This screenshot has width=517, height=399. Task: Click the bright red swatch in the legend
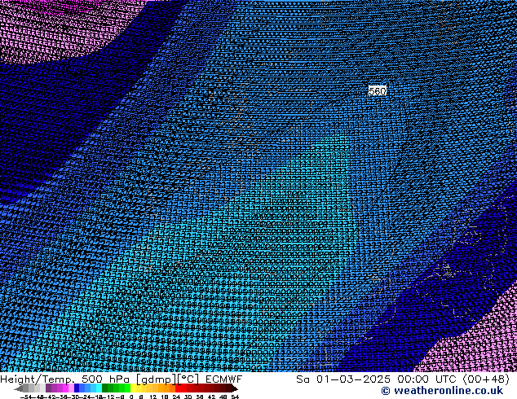tap(178, 388)
